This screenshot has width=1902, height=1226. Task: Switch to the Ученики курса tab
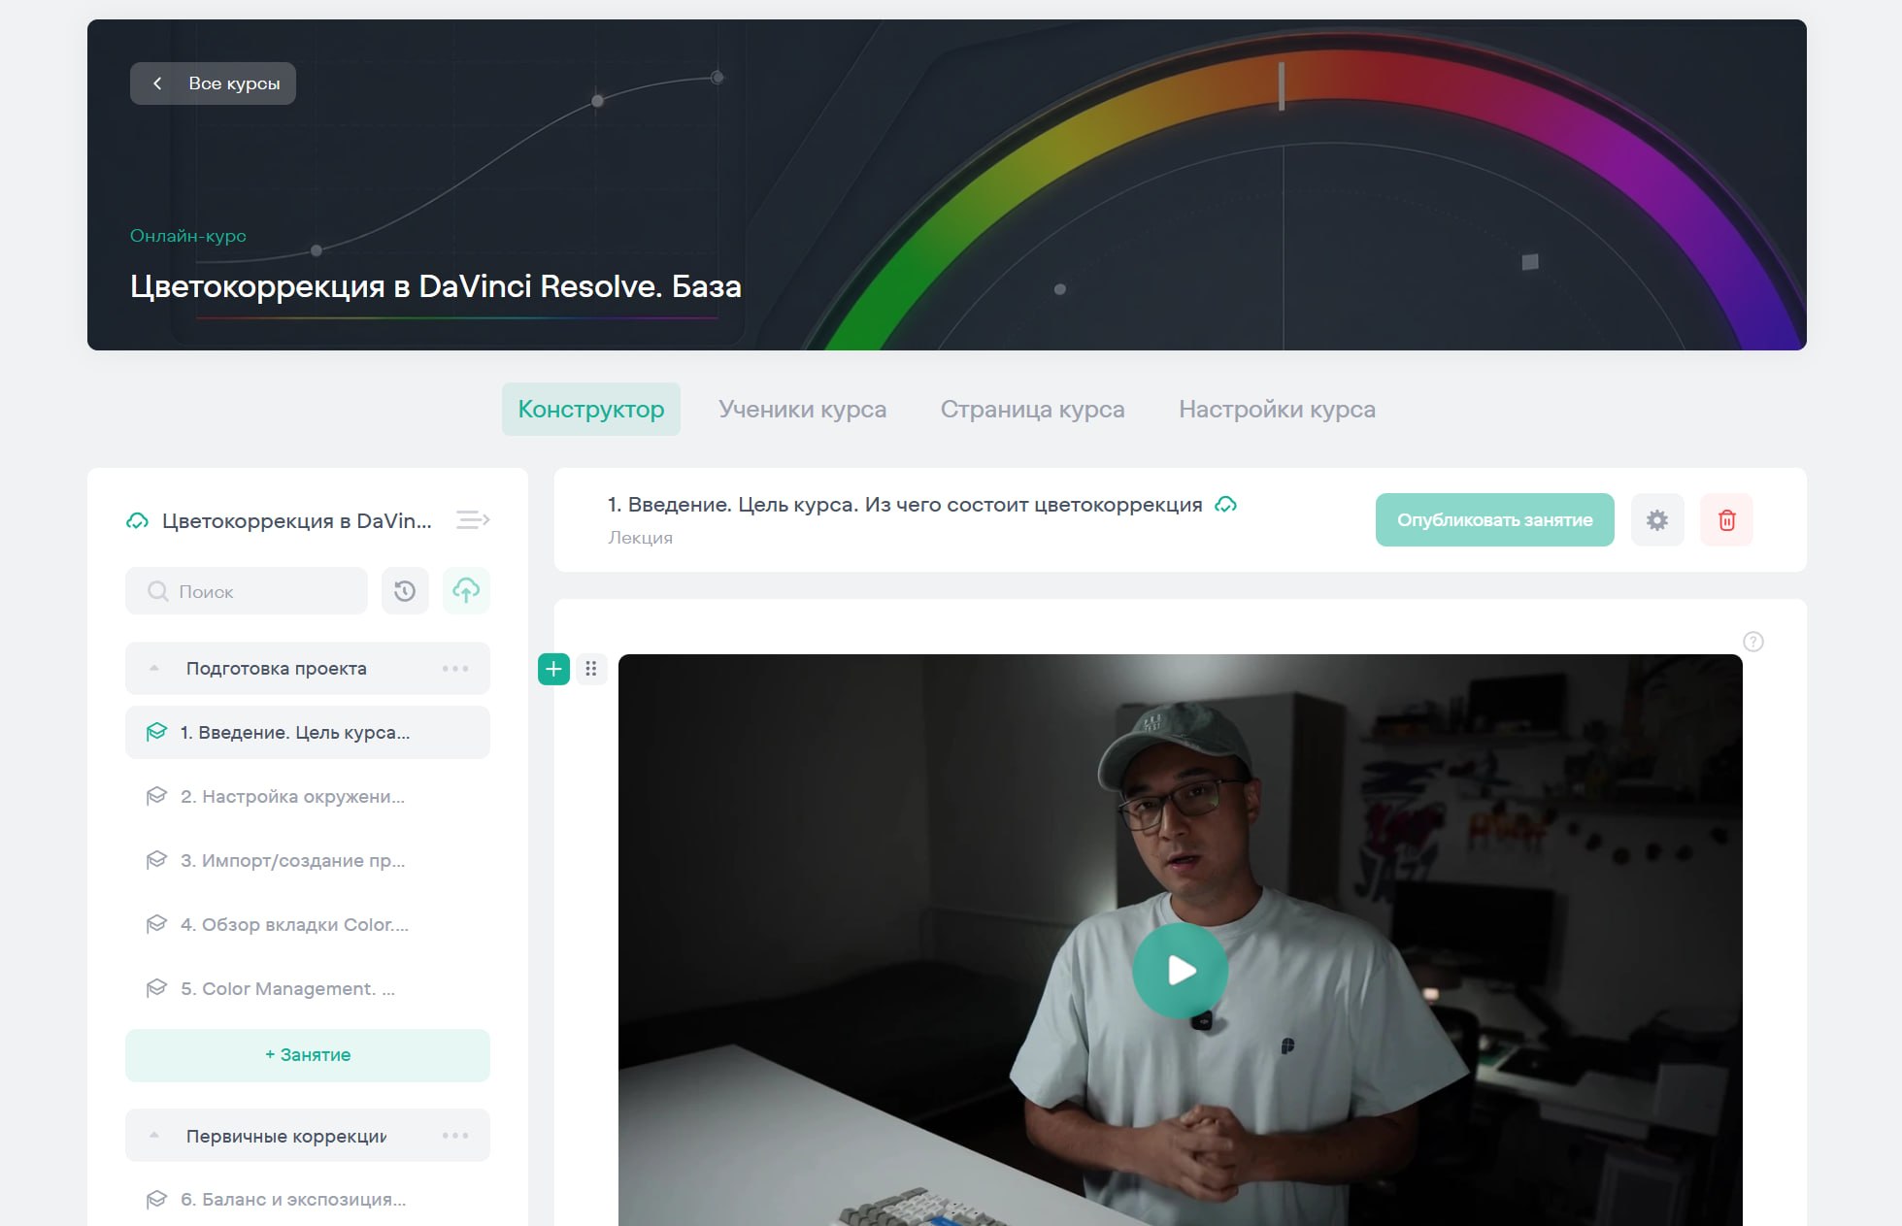pyautogui.click(x=802, y=409)
